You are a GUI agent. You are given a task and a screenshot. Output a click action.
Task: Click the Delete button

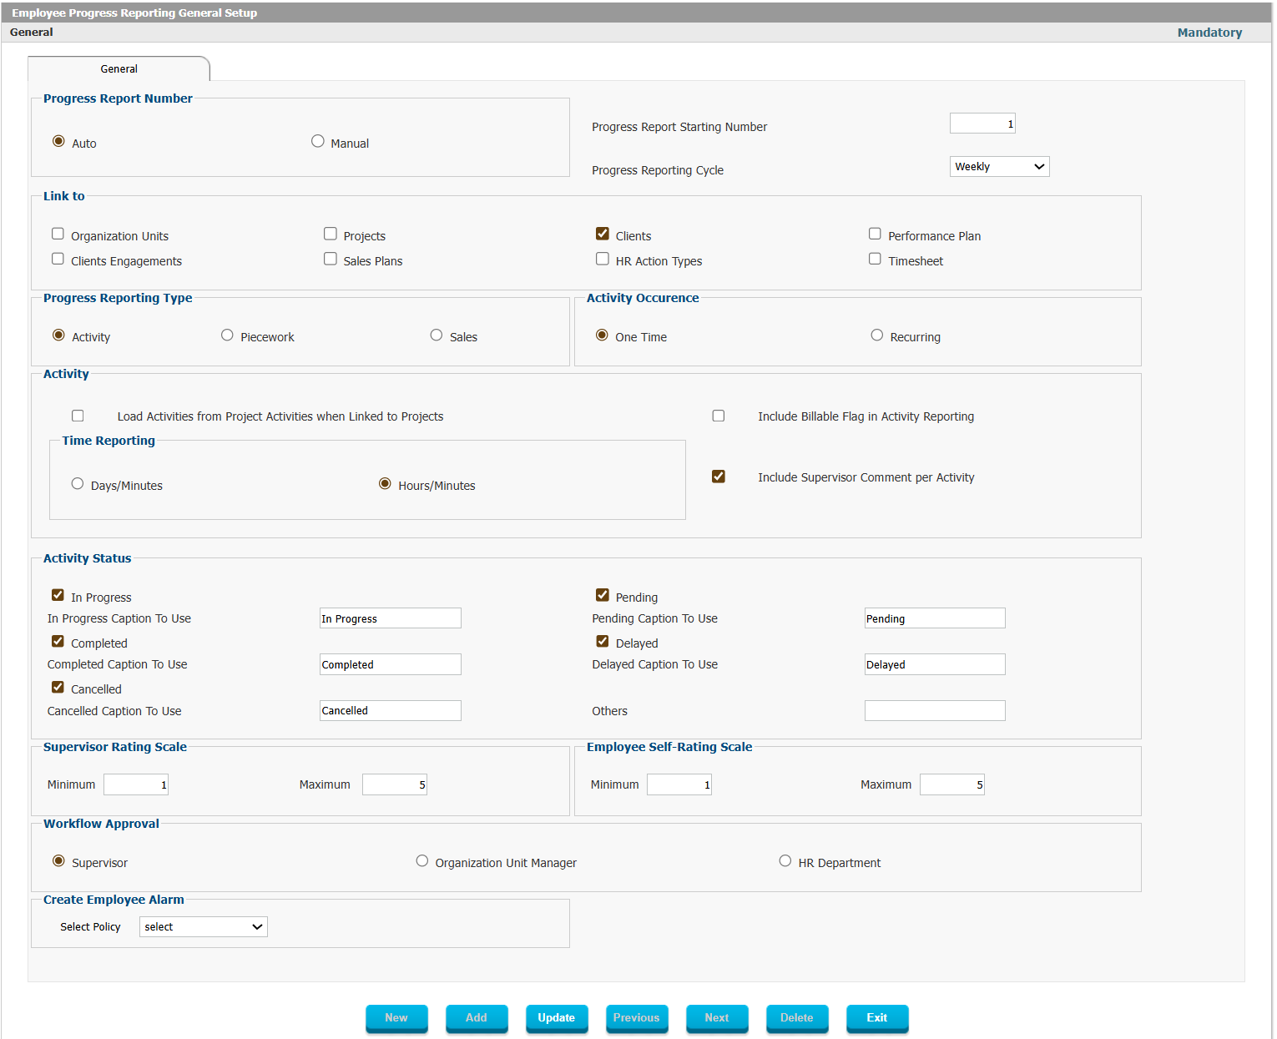(x=797, y=1018)
